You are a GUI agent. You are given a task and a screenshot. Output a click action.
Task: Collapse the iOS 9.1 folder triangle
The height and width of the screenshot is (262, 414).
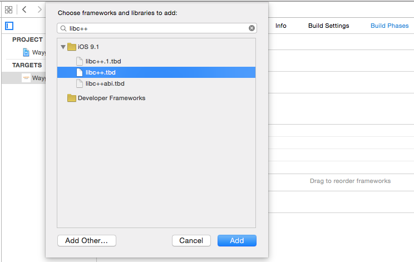(x=63, y=47)
